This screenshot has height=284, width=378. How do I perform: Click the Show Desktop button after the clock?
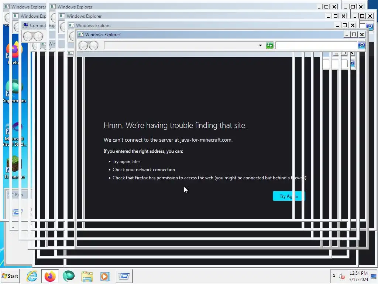pyautogui.click(x=374, y=276)
